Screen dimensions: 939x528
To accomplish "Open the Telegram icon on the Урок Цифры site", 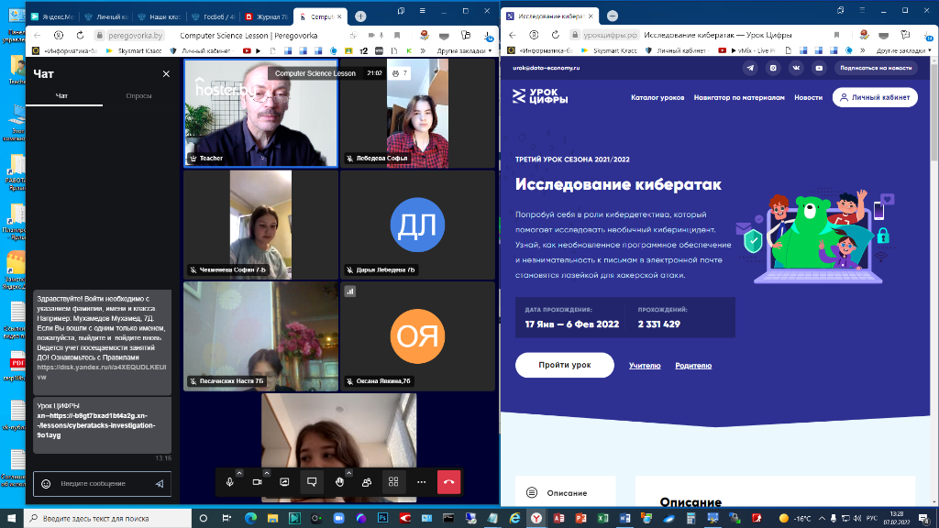I will pos(750,68).
